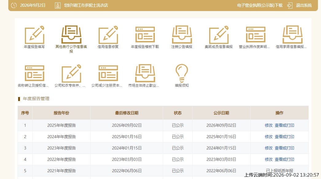
Task: Click the clock icon beside the date
Action: tap(14, 5)
